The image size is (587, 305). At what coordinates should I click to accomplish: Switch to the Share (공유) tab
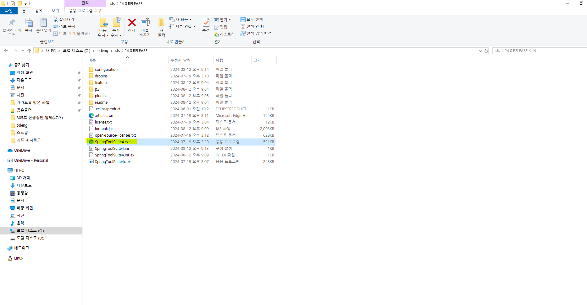pos(39,11)
